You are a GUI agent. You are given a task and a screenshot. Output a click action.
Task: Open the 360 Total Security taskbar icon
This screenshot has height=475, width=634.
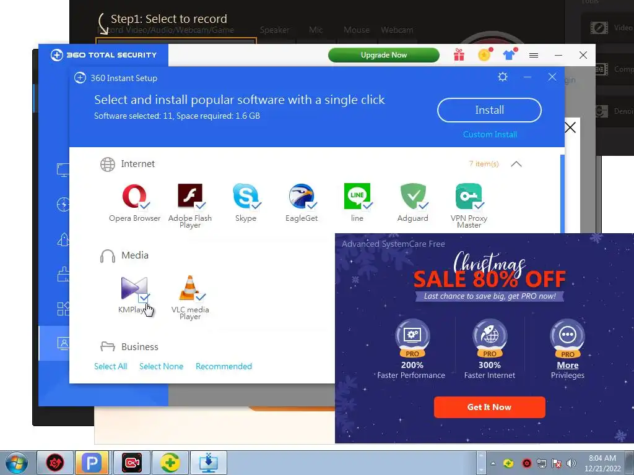pyautogui.click(x=170, y=463)
